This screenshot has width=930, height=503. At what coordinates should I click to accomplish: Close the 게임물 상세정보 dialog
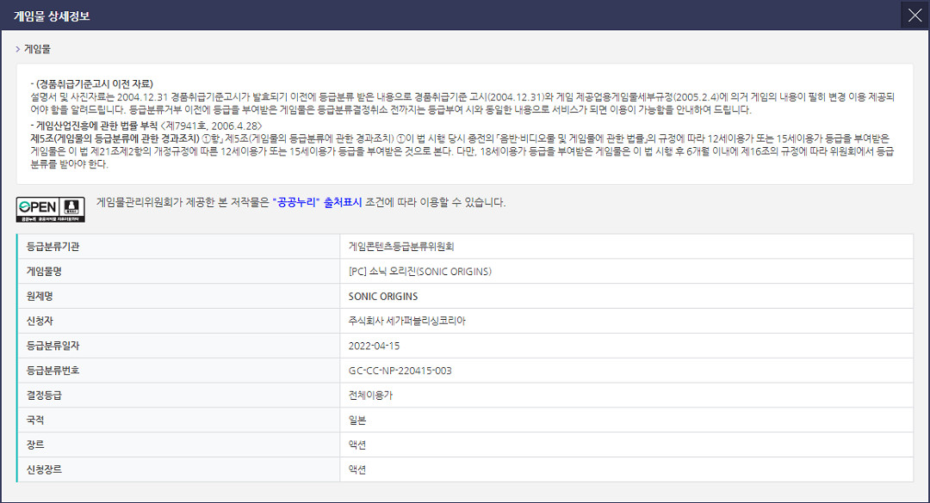pyautogui.click(x=914, y=15)
